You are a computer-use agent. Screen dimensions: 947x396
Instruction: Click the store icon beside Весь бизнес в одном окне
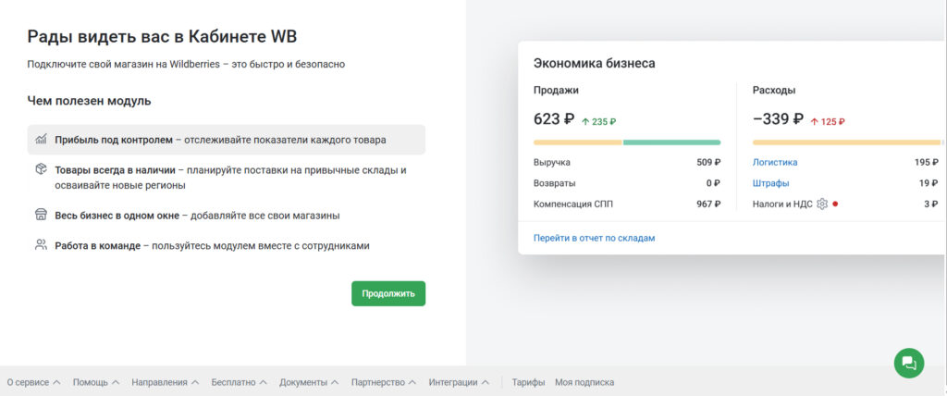tap(41, 216)
